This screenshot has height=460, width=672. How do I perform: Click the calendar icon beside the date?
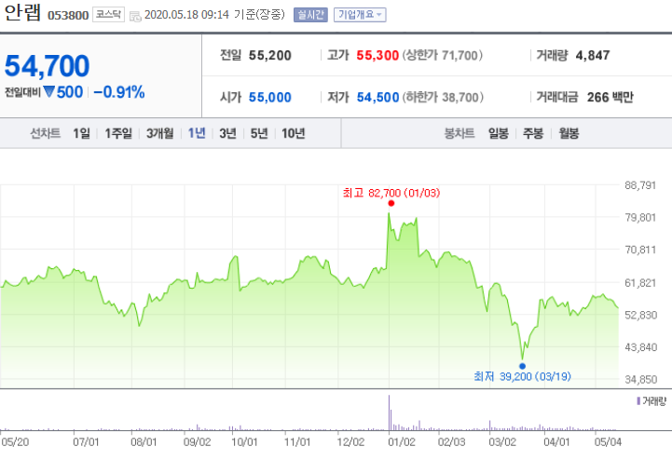click(135, 16)
